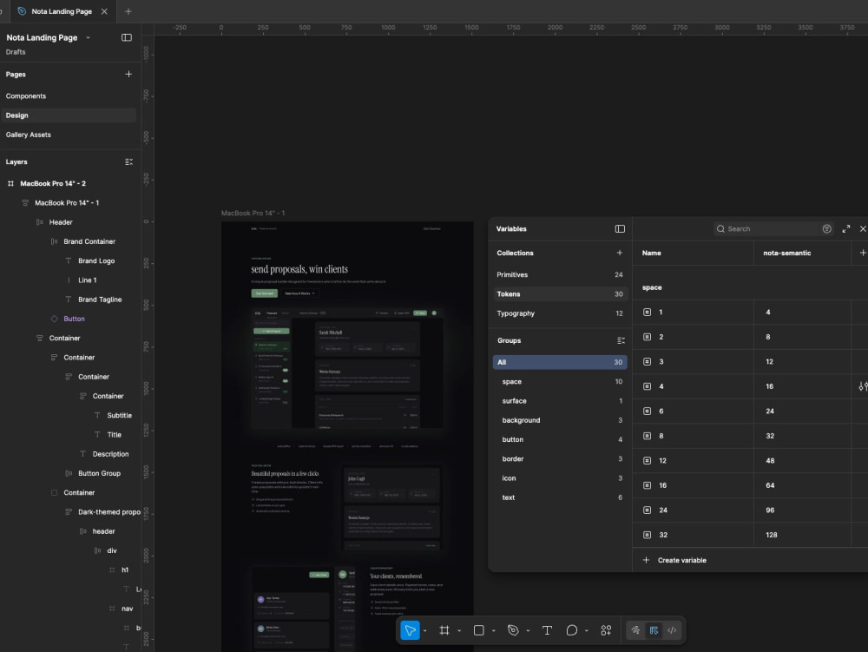Open Move tool options dropdown arrow

pyautogui.click(x=424, y=630)
